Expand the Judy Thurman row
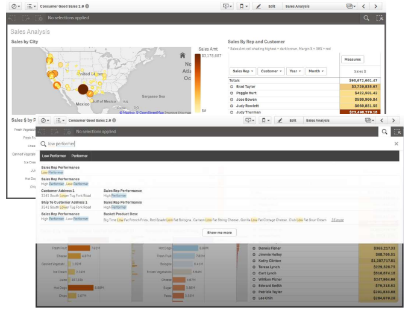This screenshot has height=313, width=411. click(x=232, y=112)
